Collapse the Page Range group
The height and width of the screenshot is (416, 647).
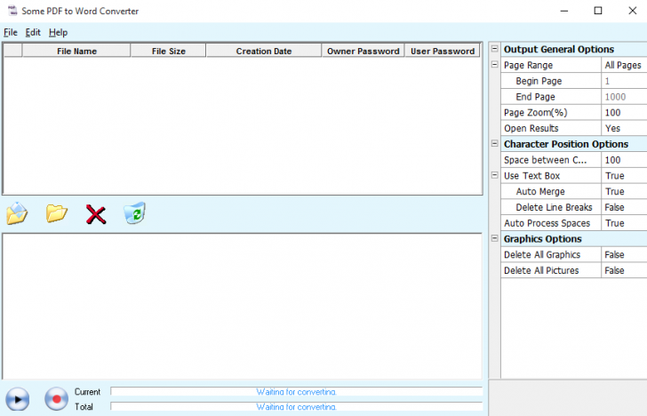click(x=494, y=64)
